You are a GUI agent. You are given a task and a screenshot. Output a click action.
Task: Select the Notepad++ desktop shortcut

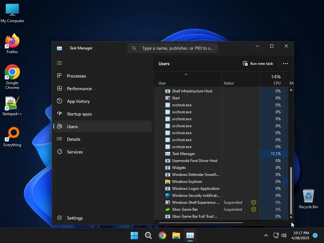tap(12, 106)
